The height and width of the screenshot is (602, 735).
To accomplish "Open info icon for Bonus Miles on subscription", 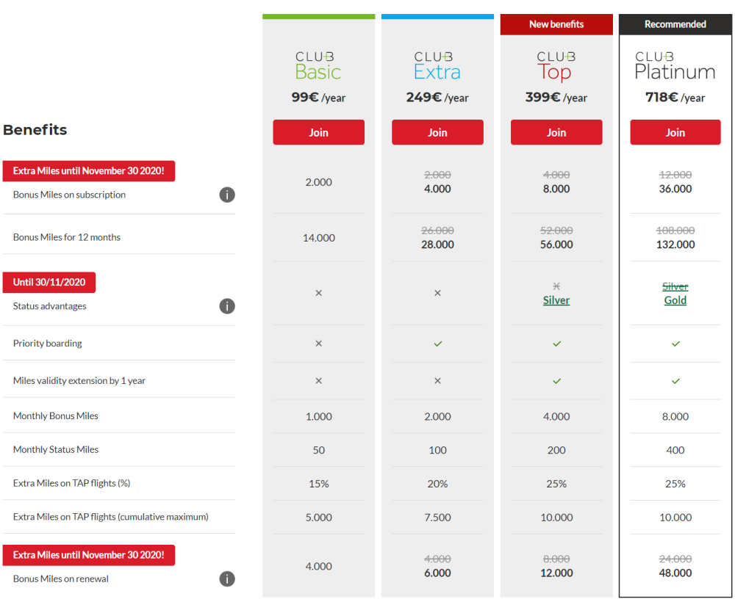I will pos(227,195).
